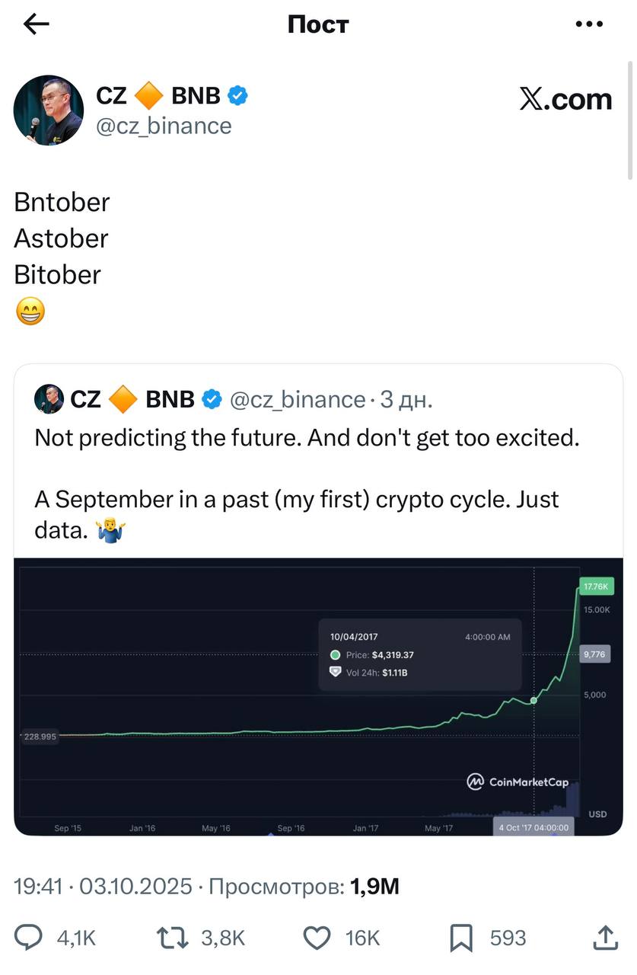Screen dimensions: 637x975
Task: Tap the back arrow icon
Action: coord(36,24)
